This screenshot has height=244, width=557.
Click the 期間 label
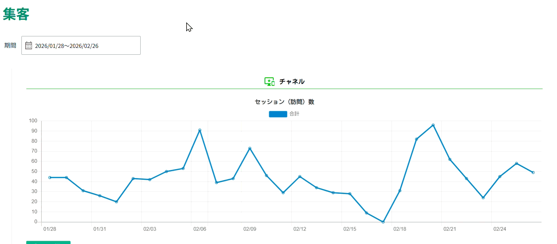[x=10, y=46]
